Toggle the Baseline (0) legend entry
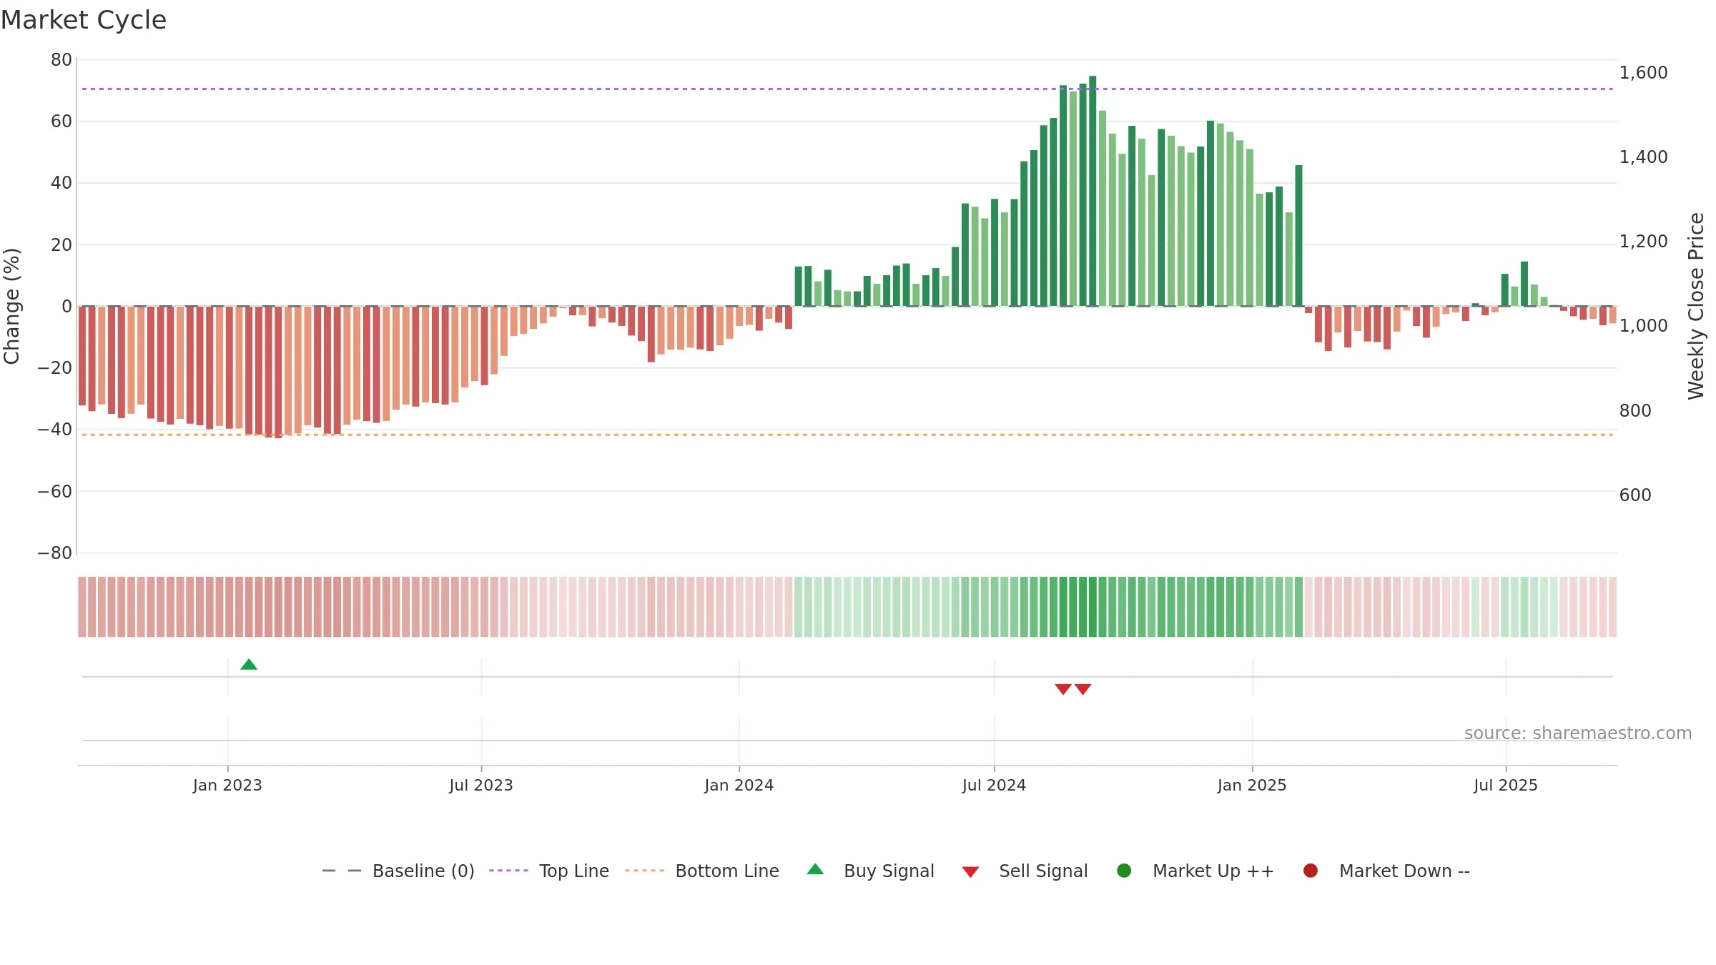The width and height of the screenshot is (1716, 965). pos(398,871)
